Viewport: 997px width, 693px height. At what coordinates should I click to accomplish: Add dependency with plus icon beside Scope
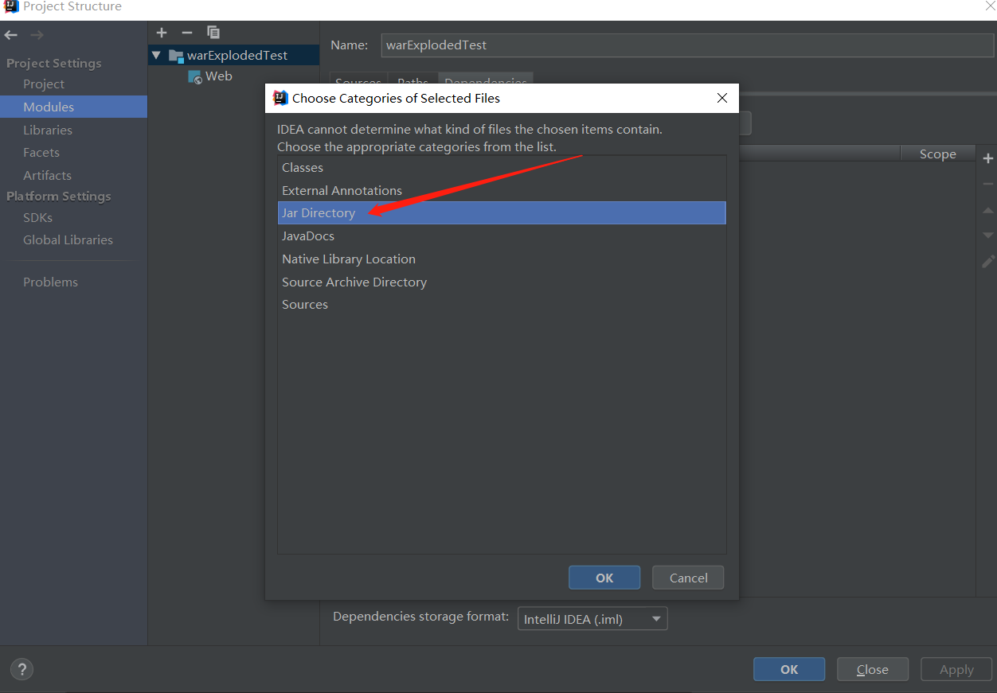tap(988, 159)
